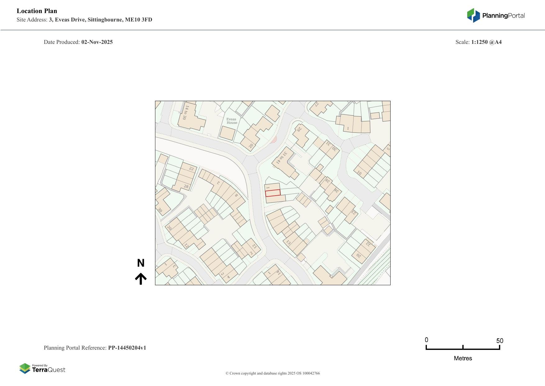Click the Planning Portal Reference PP-14450204v1
The image size is (545, 386).
pos(95,348)
